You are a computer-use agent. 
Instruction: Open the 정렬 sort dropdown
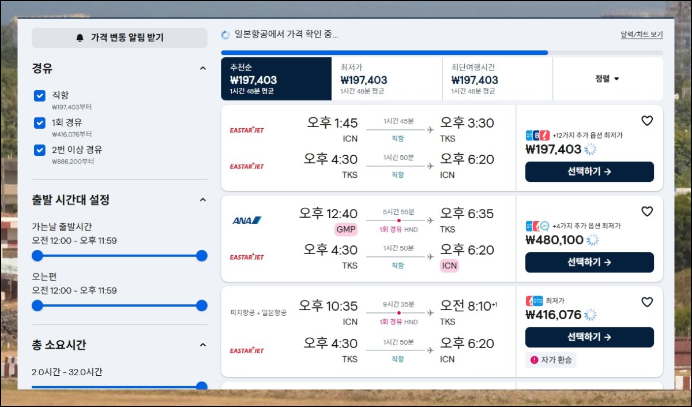[608, 79]
